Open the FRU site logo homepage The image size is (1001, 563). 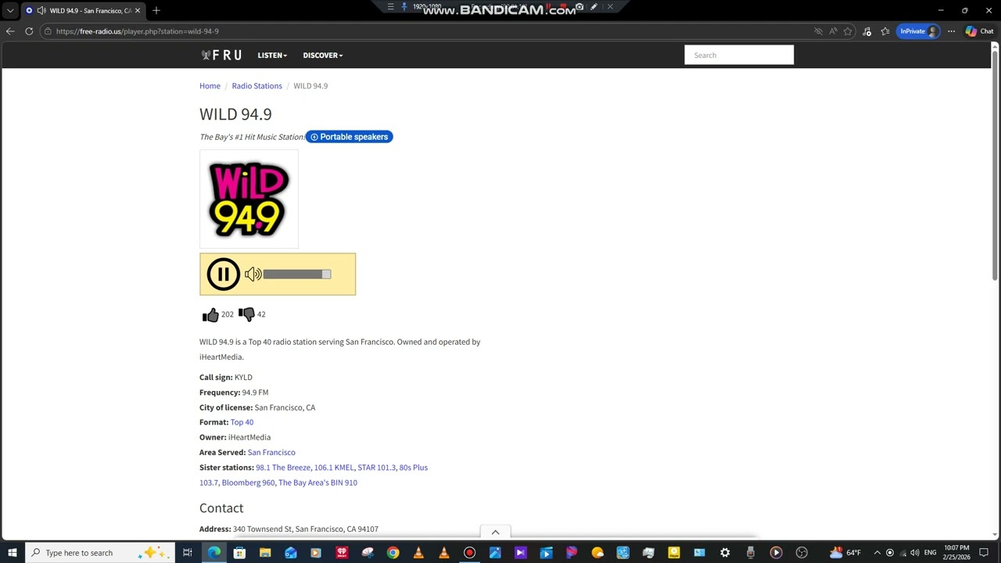221,56
